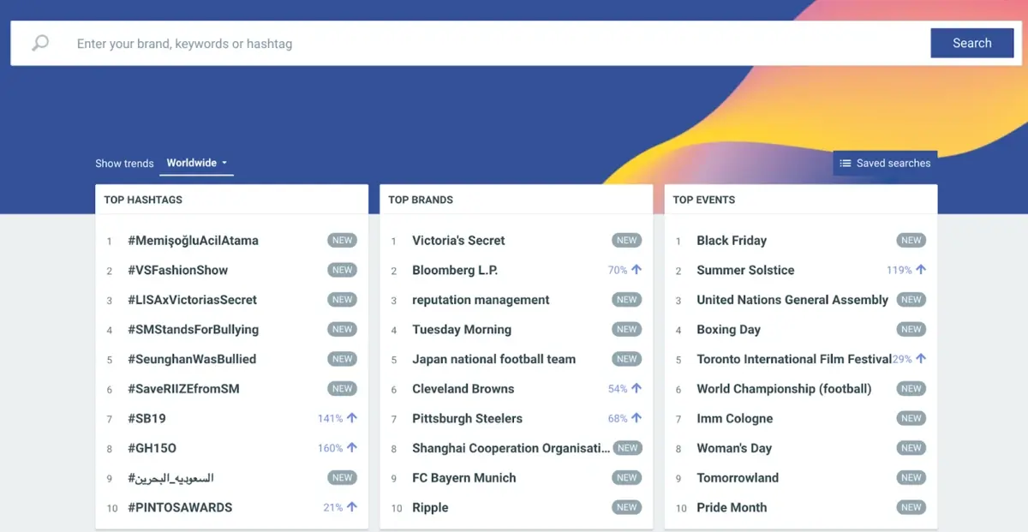Viewport: 1028px width, 532px height.
Task: Open the #VSFashionShow hashtag
Action: (177, 270)
